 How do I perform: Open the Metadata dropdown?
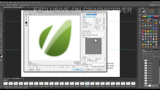point(95,35)
